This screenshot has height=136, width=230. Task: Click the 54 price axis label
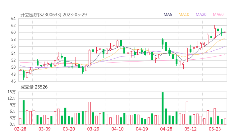(13, 53)
